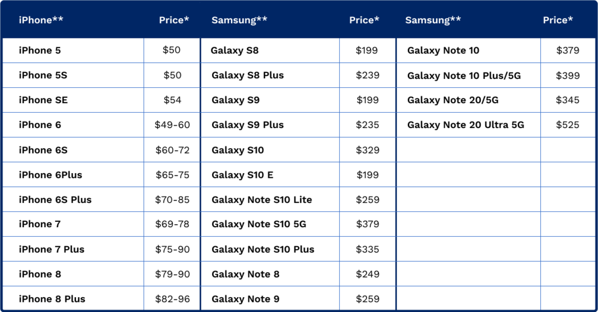The width and height of the screenshot is (598, 312).
Task: Select the Galaxy Note 20 Ultra 5G cell
Action: click(x=466, y=125)
